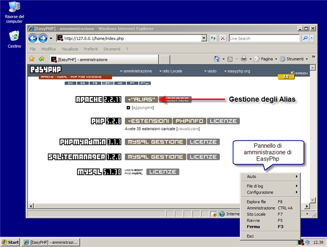Screen dimensions: 327x247
Task: Open Favorites Center star icon
Action: point(32,59)
